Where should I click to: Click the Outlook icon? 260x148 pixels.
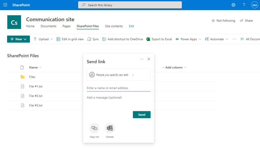pos(110,128)
